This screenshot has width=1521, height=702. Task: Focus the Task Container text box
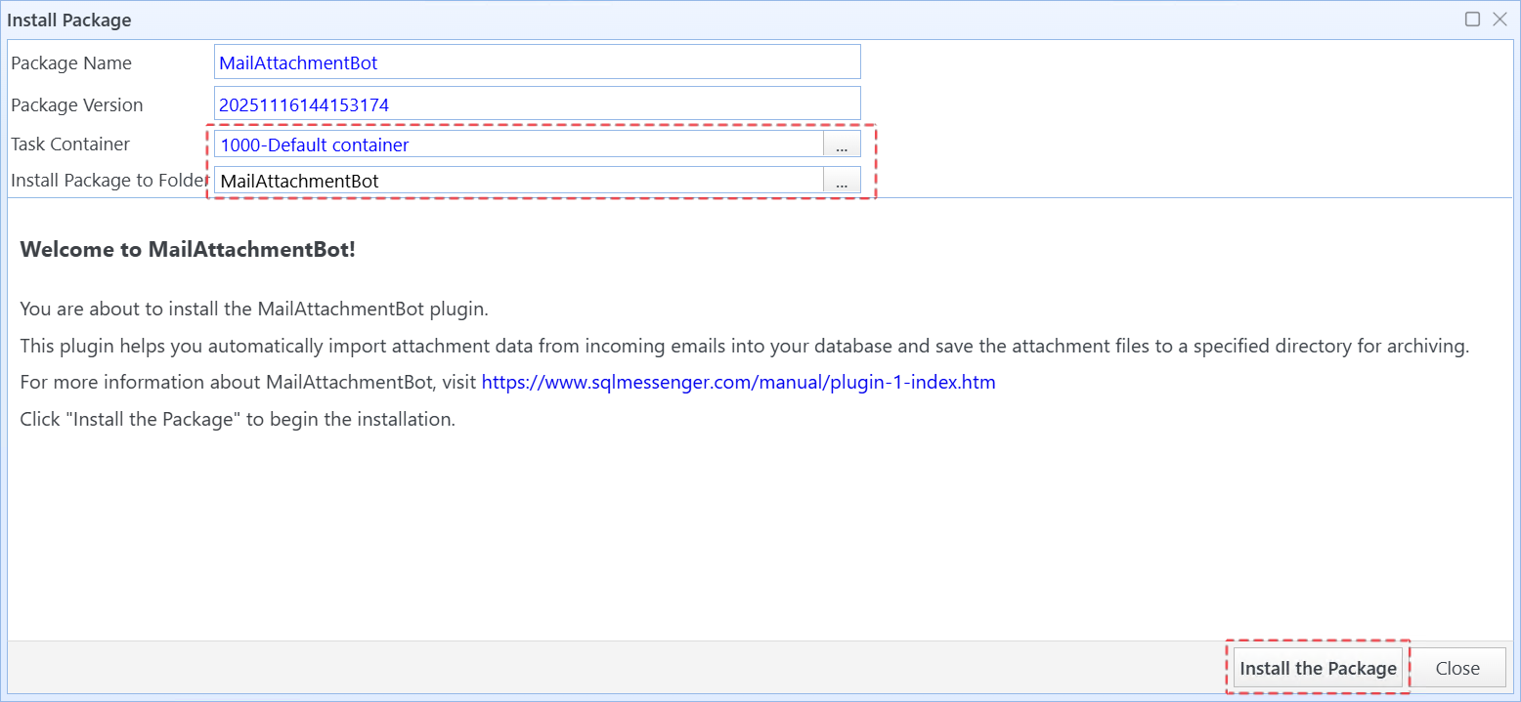click(x=518, y=145)
